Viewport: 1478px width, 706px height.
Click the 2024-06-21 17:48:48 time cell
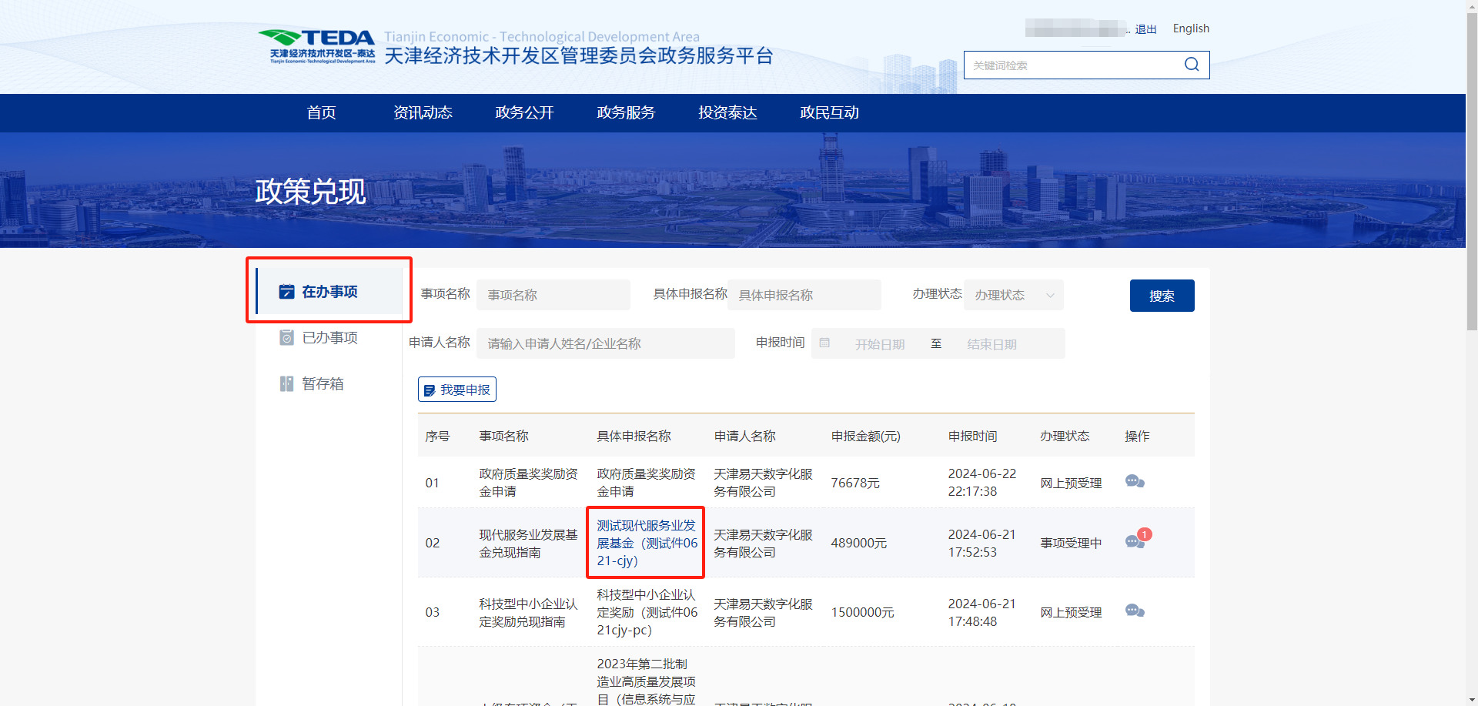point(982,613)
